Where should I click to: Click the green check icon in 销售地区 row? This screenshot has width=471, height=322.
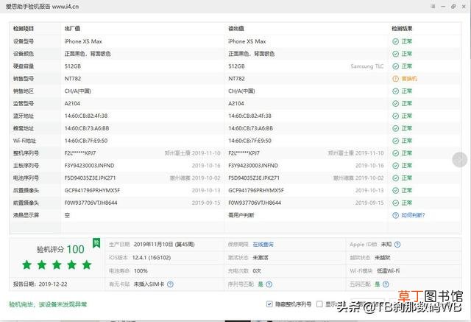click(396, 91)
